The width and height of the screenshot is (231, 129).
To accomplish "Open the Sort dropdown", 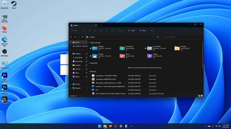I will point(121,30).
